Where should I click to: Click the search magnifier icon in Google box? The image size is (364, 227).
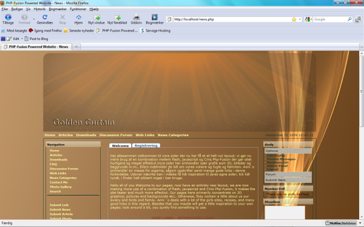click(349, 19)
